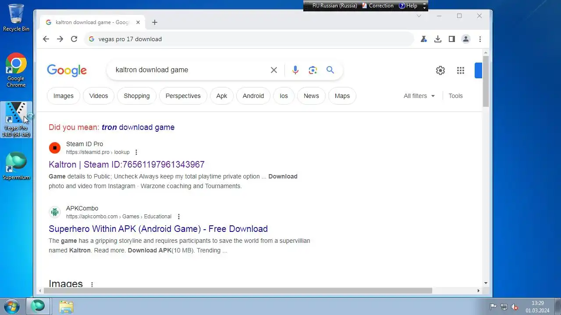Filter results by Shopping
Viewport: 561px width, 315px height.
tap(137, 96)
